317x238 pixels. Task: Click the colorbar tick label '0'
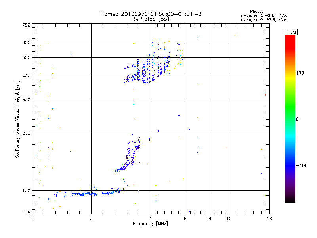(297, 119)
